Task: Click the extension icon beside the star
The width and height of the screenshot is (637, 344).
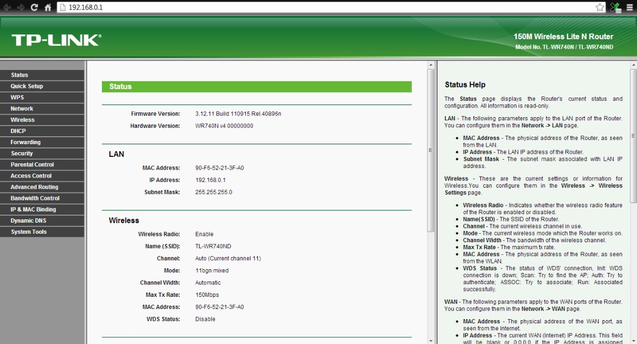Action: click(x=616, y=7)
